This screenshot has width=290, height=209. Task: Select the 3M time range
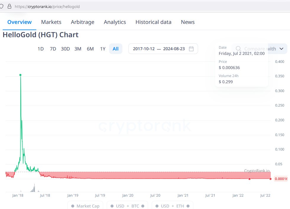click(x=78, y=49)
